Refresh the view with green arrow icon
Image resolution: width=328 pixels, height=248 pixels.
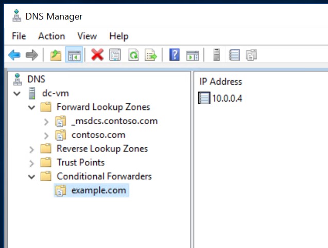(x=133, y=54)
